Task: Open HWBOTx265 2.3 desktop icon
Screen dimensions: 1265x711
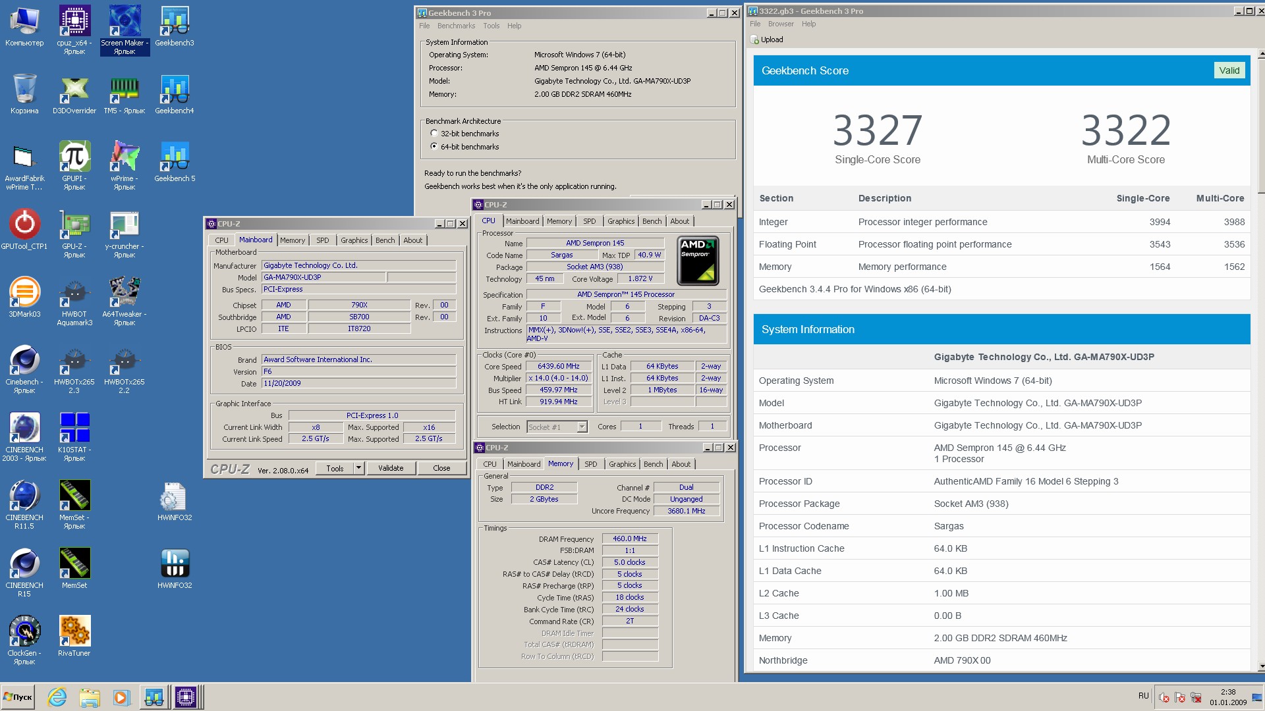Action: 74,369
